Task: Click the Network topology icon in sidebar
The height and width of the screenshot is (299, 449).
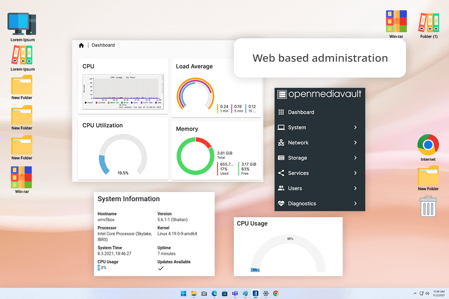Action: [x=281, y=142]
